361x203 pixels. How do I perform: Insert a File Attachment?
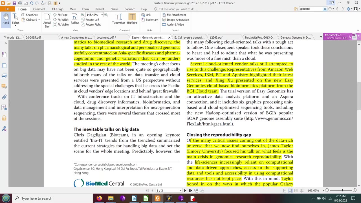(174, 15)
